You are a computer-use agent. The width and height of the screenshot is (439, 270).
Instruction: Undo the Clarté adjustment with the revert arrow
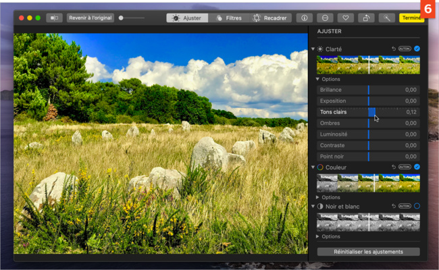click(x=394, y=49)
